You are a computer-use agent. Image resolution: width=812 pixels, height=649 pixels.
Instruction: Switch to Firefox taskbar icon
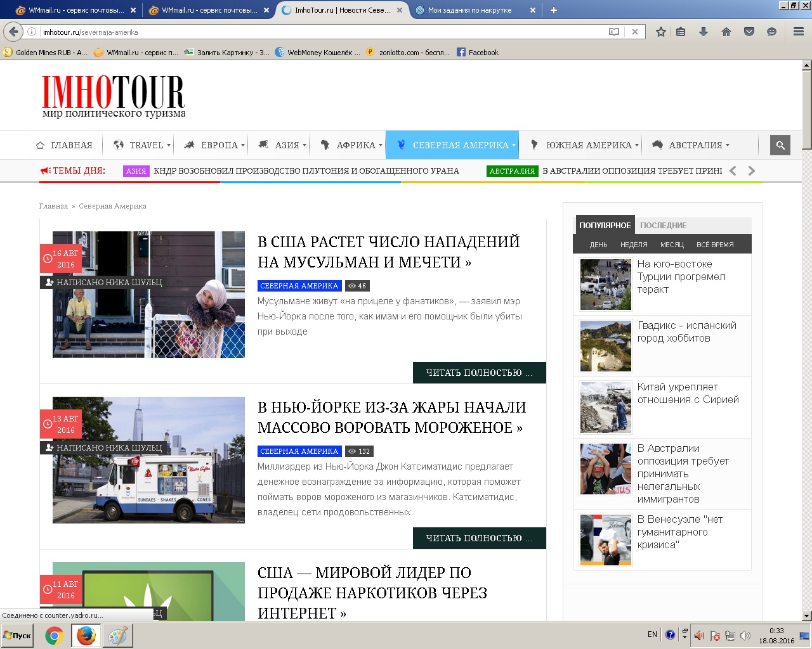[86, 636]
